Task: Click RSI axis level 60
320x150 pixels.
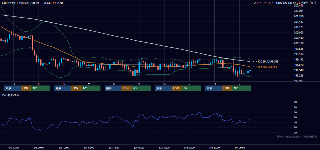Action: [295, 112]
